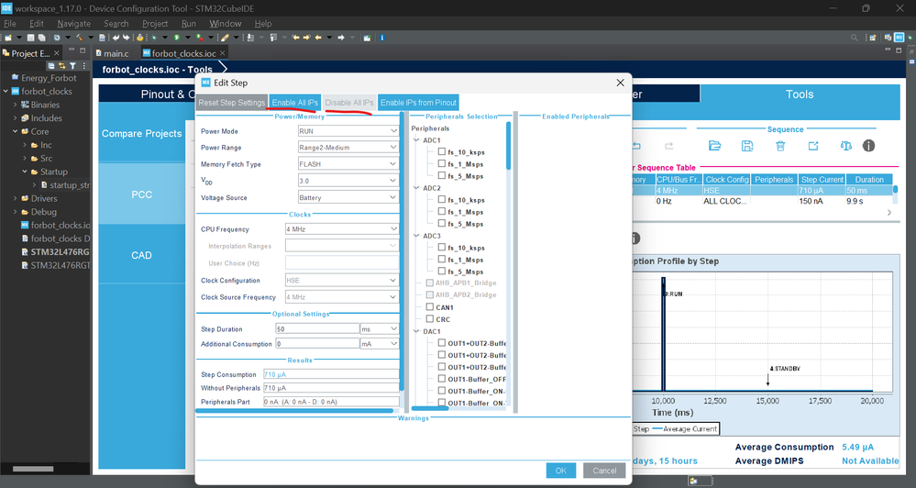Screen dimensions: 916x488
Task: Check ADC2 fs_10_ksps checkbox
Action: (x=442, y=199)
